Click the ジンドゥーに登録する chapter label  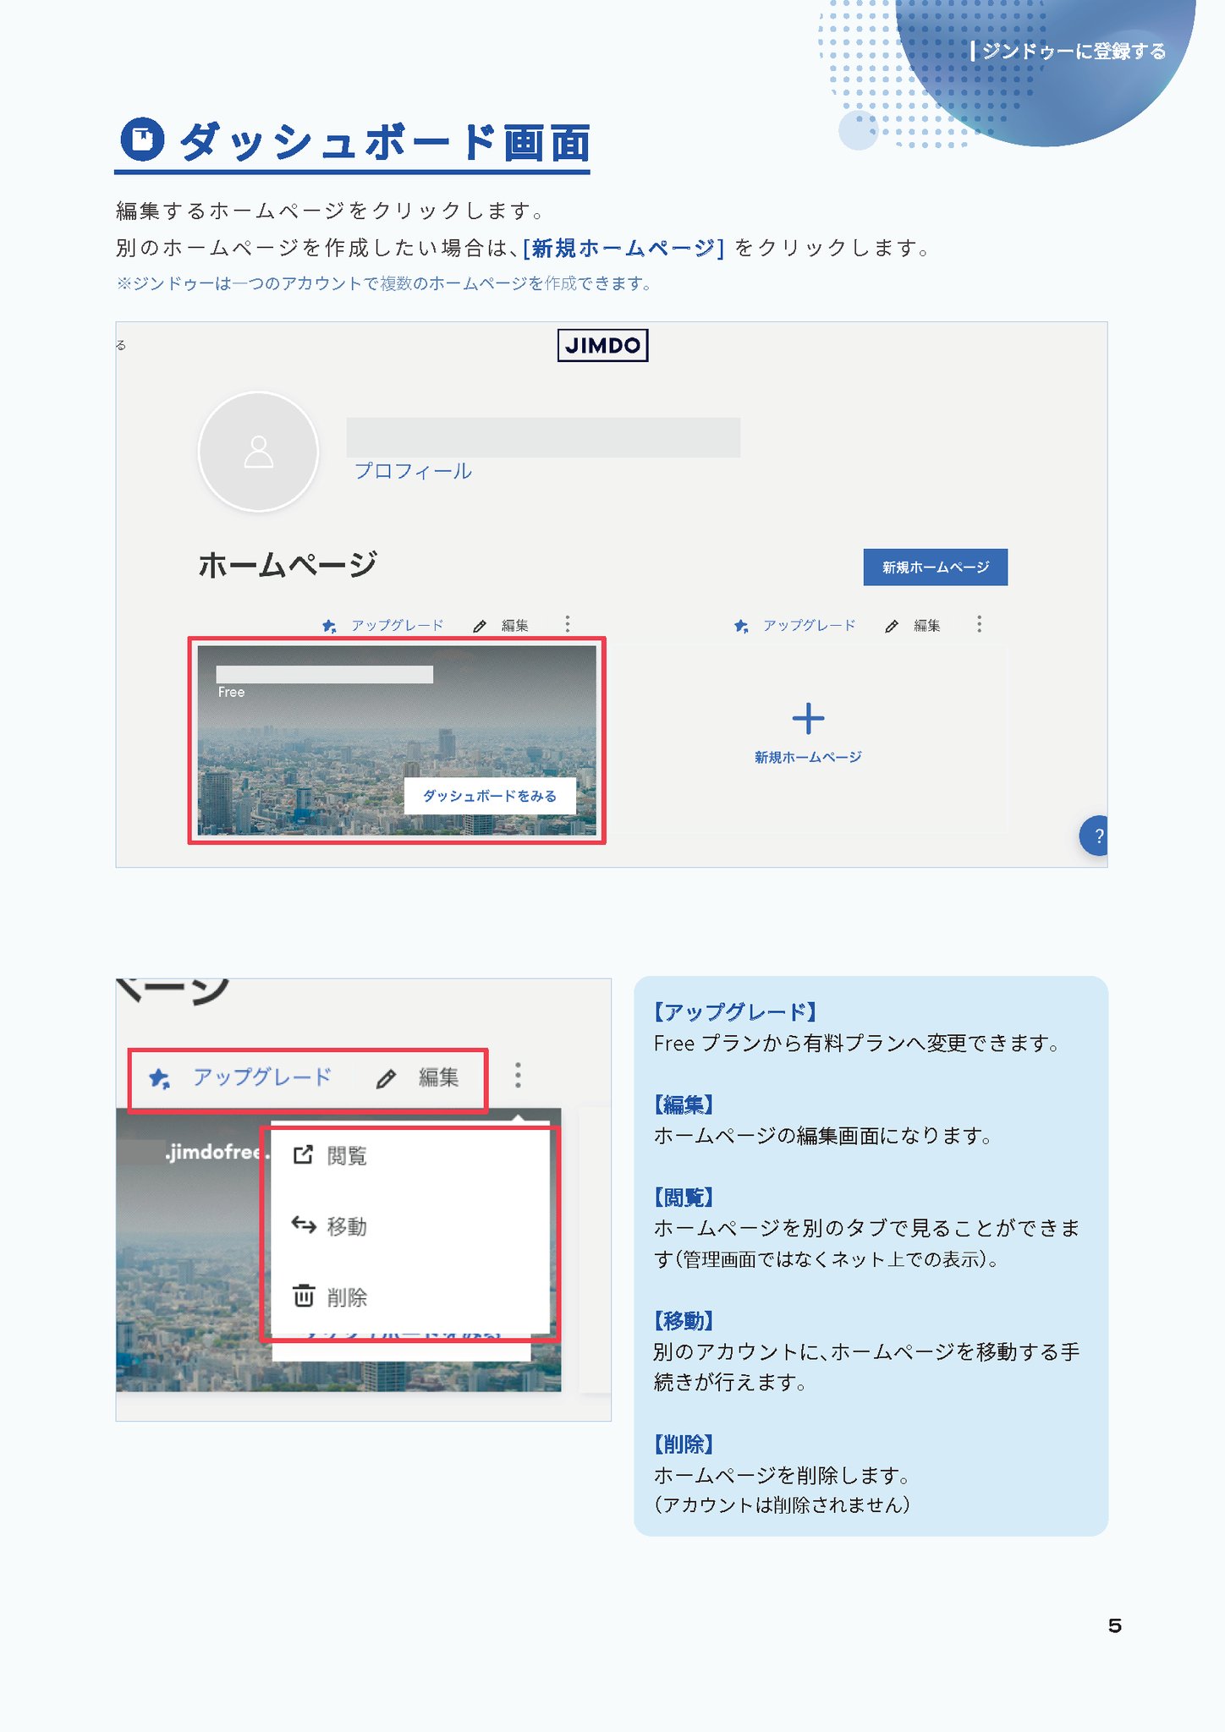[x=1074, y=52]
